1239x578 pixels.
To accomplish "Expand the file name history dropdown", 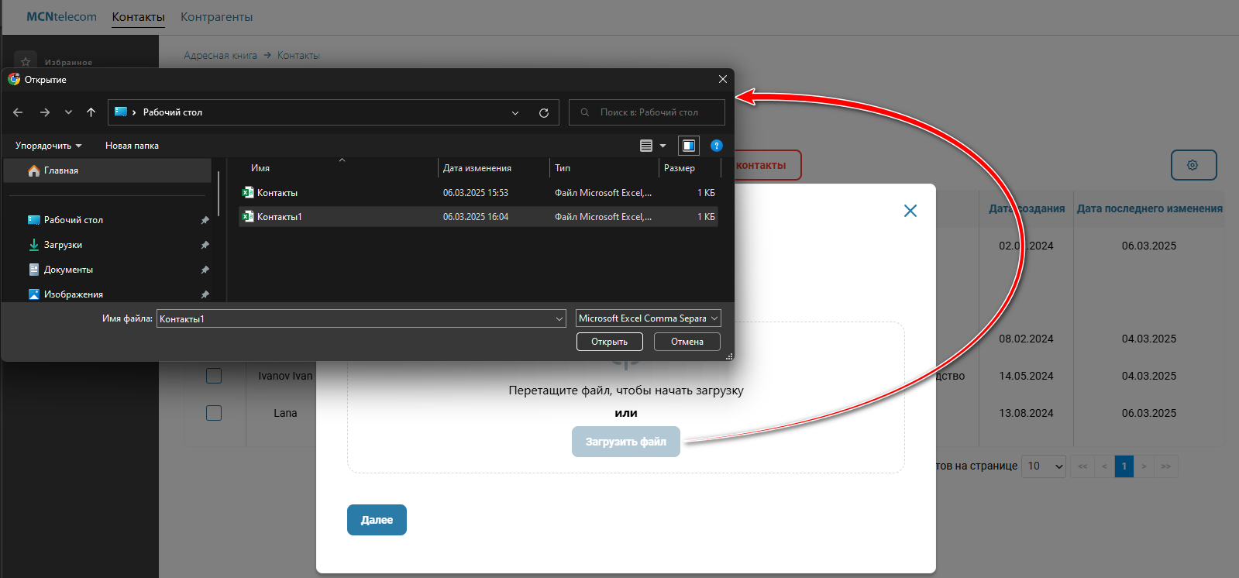I will click(x=559, y=318).
